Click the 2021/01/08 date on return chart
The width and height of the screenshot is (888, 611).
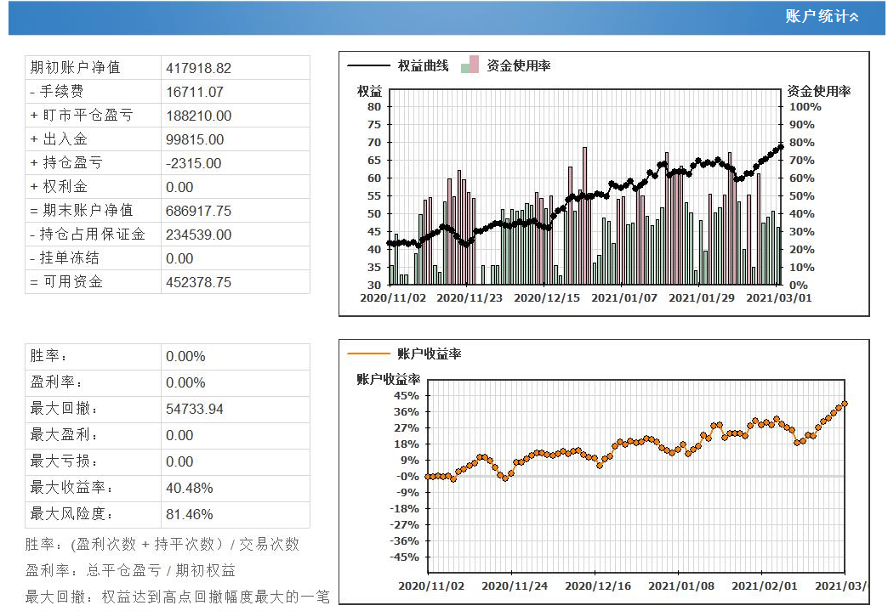[681, 586]
